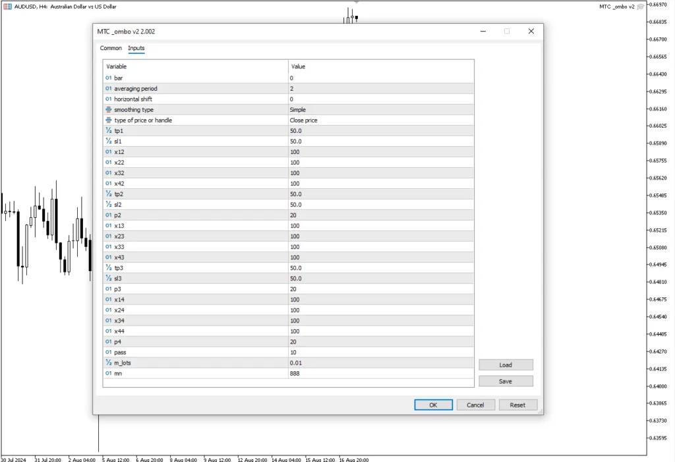
Task: Click the fraction icon beside sl2
Action: coord(109,205)
